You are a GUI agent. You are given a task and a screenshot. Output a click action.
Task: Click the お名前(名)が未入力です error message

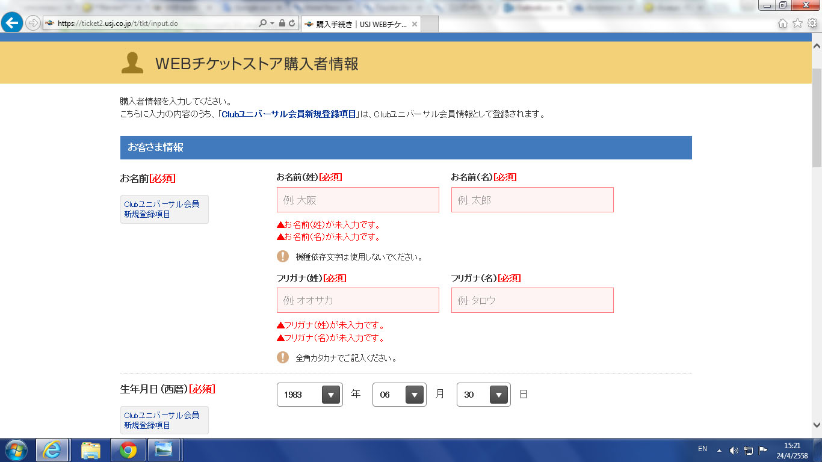point(329,237)
